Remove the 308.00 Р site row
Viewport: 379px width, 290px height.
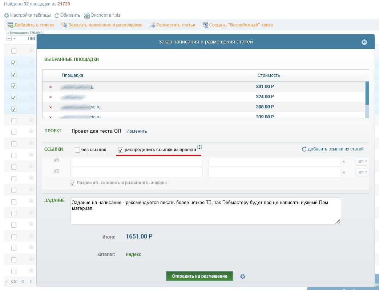tap(51, 107)
